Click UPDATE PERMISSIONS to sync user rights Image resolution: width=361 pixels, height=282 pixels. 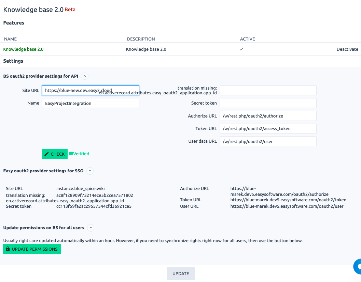(x=32, y=249)
